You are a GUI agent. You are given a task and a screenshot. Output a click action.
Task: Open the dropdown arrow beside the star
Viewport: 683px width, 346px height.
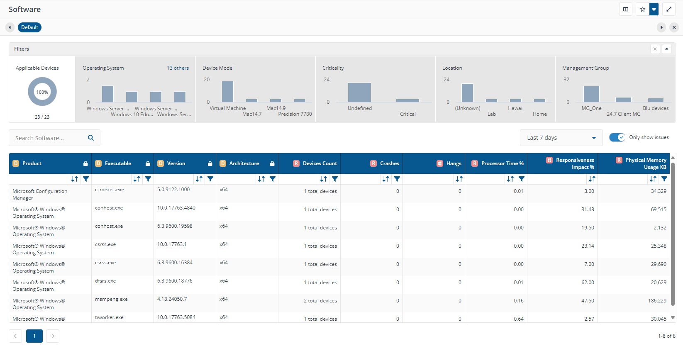point(654,9)
